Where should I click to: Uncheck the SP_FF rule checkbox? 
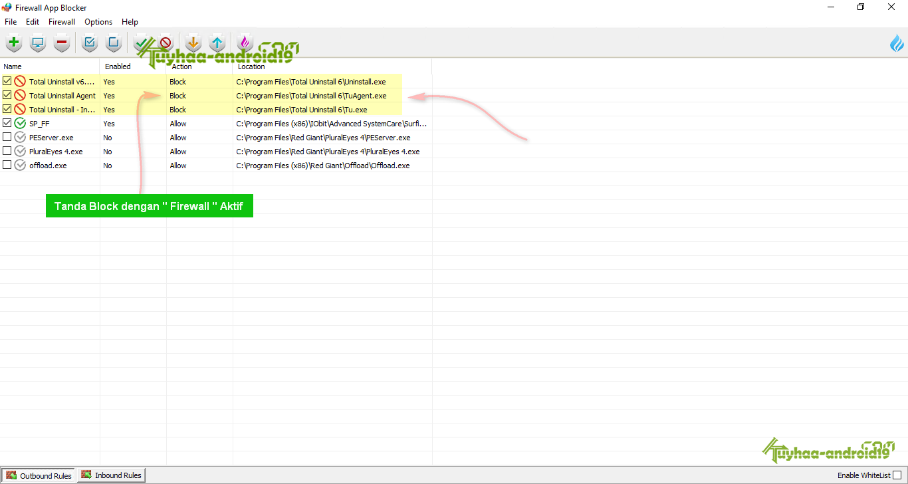(7, 123)
